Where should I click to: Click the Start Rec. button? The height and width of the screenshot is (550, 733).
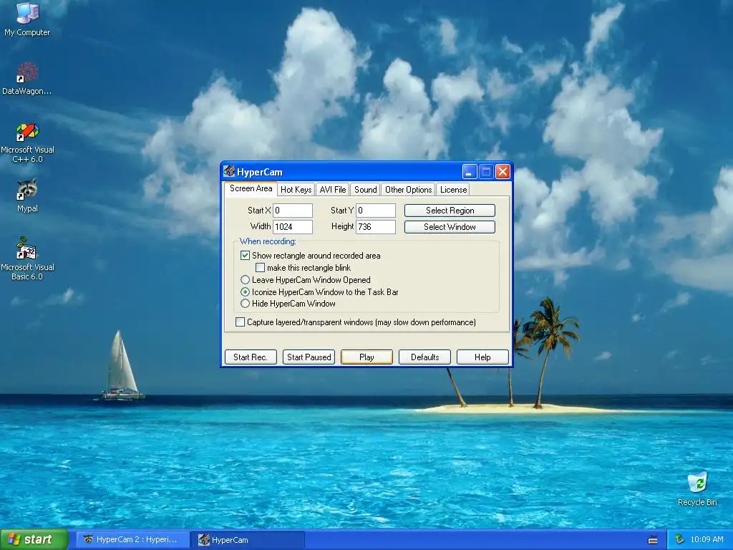[251, 357]
